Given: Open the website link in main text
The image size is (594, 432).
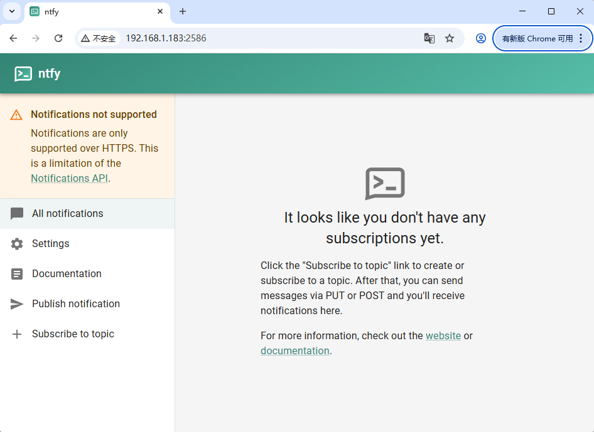Looking at the screenshot, I should pos(443,336).
